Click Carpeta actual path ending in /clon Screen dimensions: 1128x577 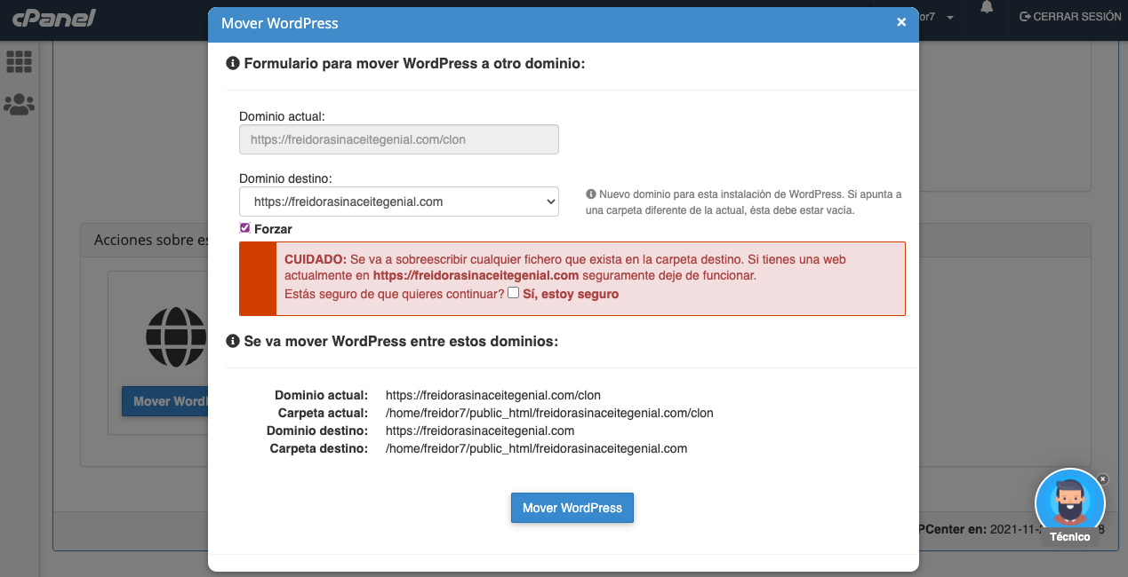(549, 413)
